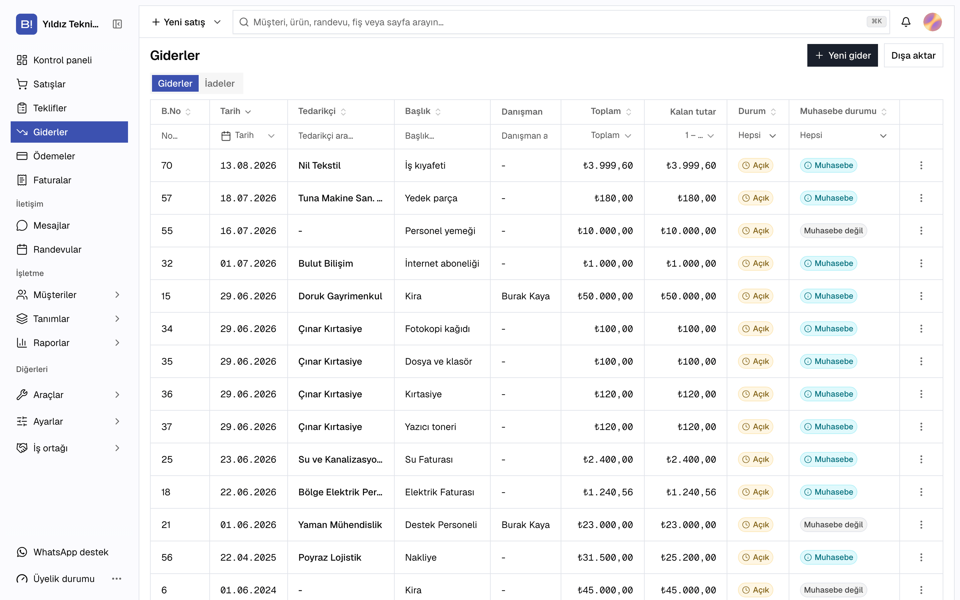Sort by Tedarikçi column arrows

pyautogui.click(x=343, y=112)
